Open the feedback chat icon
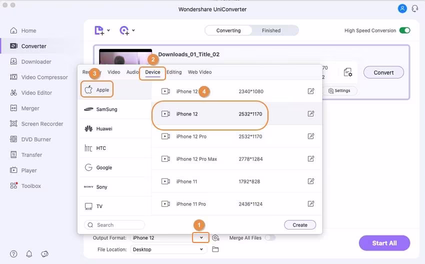The height and width of the screenshot is (264, 425). tap(44, 254)
